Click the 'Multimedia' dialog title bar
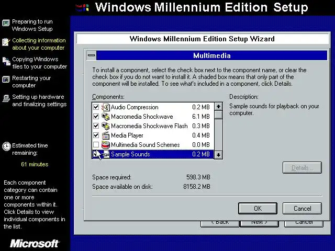 point(211,55)
